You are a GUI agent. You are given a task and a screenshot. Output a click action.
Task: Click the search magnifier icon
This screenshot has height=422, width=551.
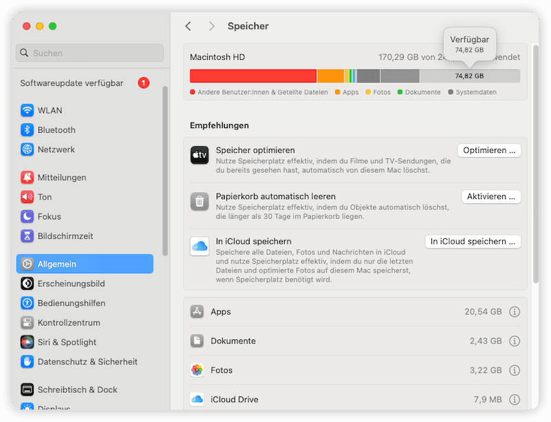24,53
